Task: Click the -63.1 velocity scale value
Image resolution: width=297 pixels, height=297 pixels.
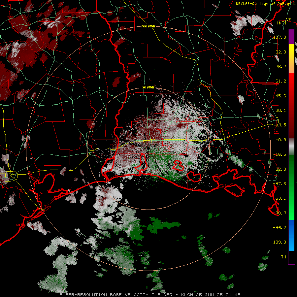Action: (280, 198)
